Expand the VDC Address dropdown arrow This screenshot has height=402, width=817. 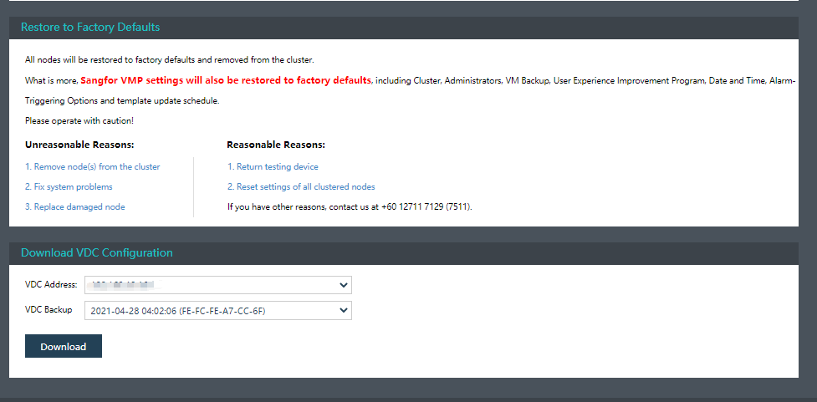click(344, 286)
